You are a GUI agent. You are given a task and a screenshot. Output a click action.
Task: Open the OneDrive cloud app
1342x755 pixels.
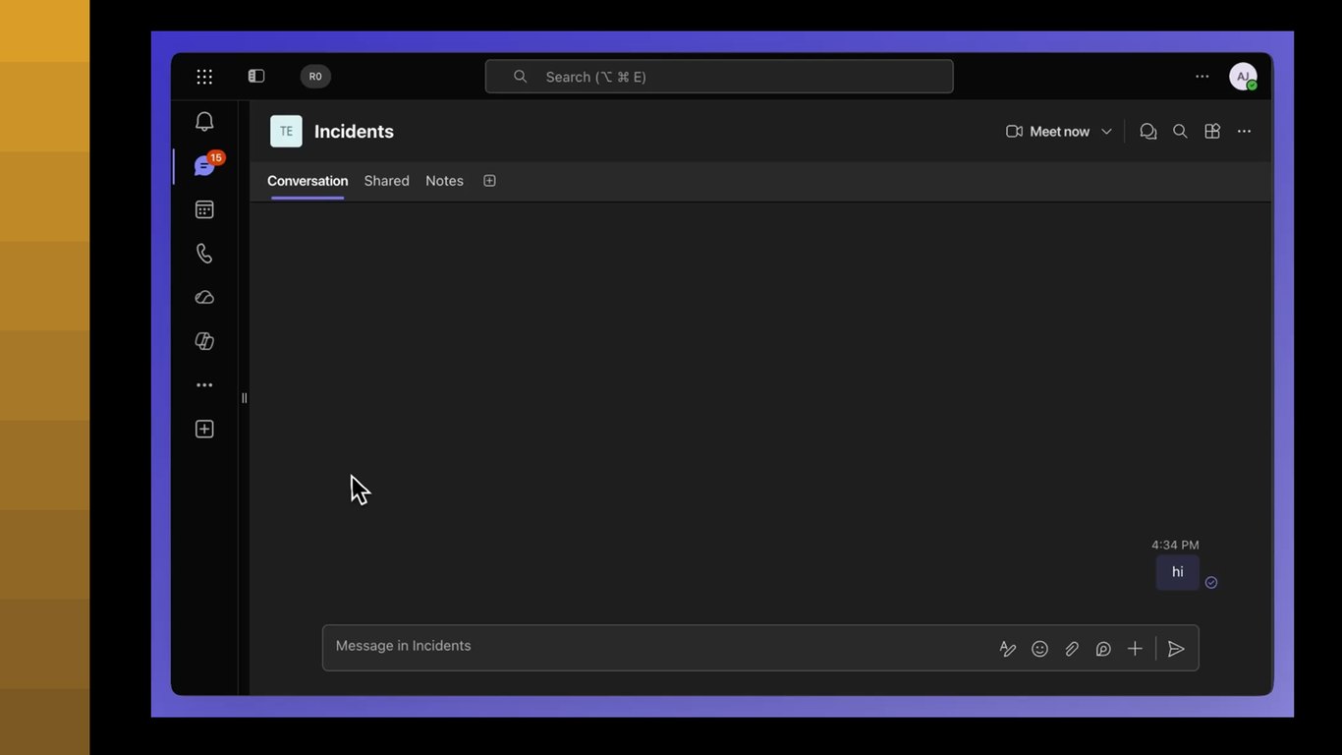(x=204, y=297)
